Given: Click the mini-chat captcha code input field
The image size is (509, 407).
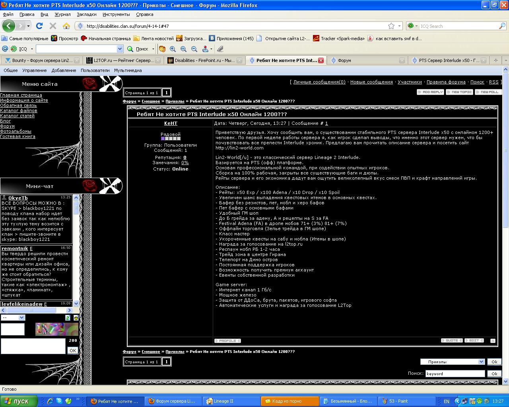Looking at the screenshot, I should (x=13, y=329).
